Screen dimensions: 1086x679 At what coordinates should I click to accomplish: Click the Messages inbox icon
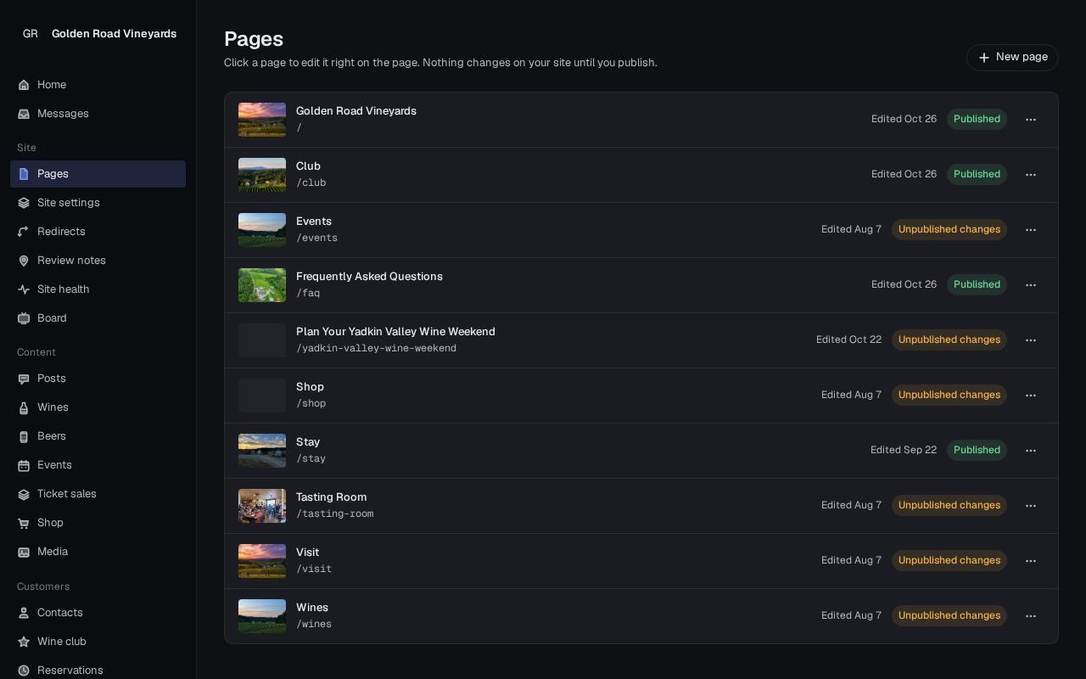tap(24, 114)
